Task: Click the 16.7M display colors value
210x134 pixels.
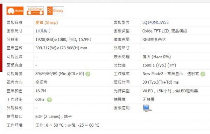Action: coord(41,91)
